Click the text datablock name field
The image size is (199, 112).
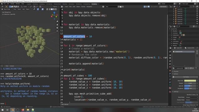(111, 7)
